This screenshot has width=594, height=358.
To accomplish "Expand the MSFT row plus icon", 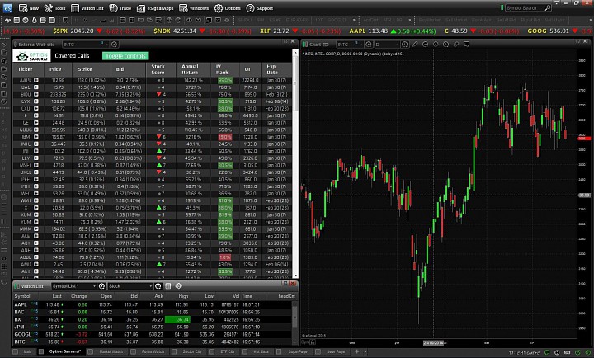I will pos(36,165).
